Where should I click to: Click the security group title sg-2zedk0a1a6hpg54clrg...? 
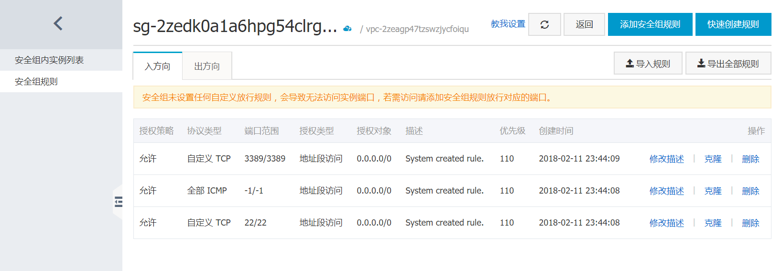click(235, 26)
